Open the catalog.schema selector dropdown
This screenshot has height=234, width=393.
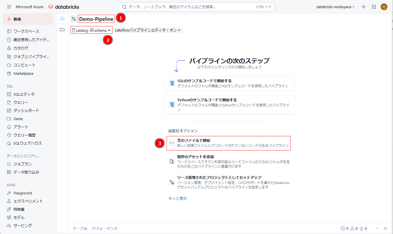tap(92, 30)
